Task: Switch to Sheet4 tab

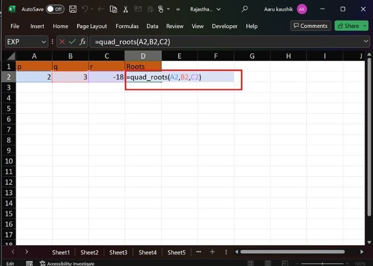Action: [148, 252]
